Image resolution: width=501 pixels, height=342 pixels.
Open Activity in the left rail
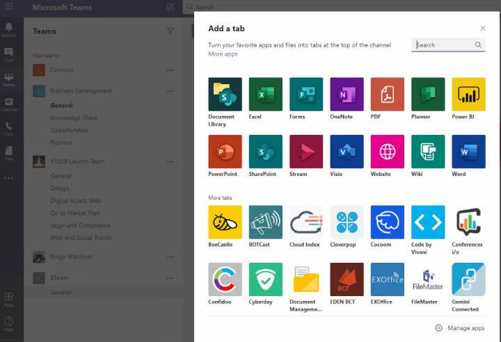[x=9, y=30]
